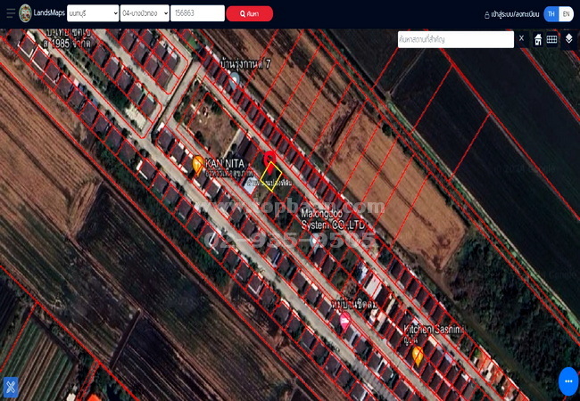Image resolution: width=580 pixels, height=401 pixels.
Task: Click the measuring tool icon at bottom left
Action: [11, 387]
